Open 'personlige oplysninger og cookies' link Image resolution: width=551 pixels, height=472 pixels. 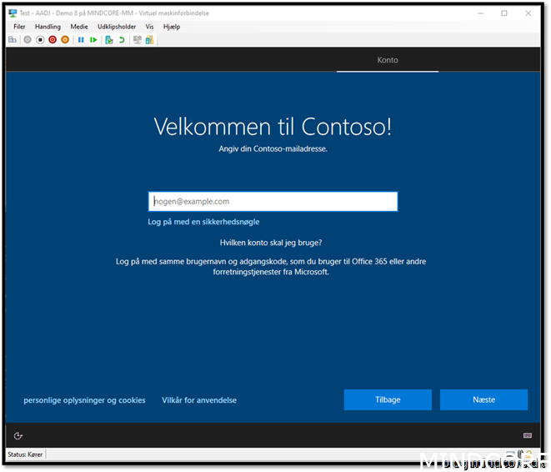coord(84,400)
